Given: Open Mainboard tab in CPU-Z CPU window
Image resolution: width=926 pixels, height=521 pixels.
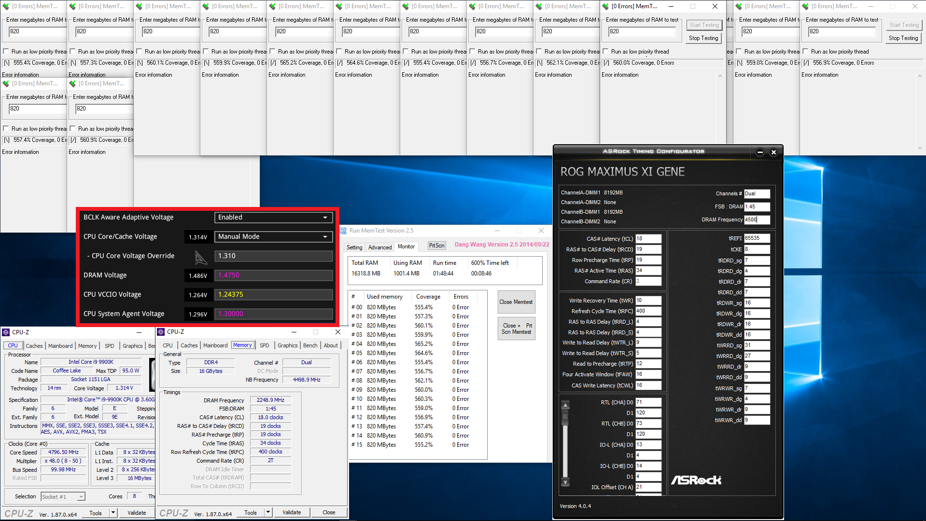Looking at the screenshot, I should (x=60, y=346).
